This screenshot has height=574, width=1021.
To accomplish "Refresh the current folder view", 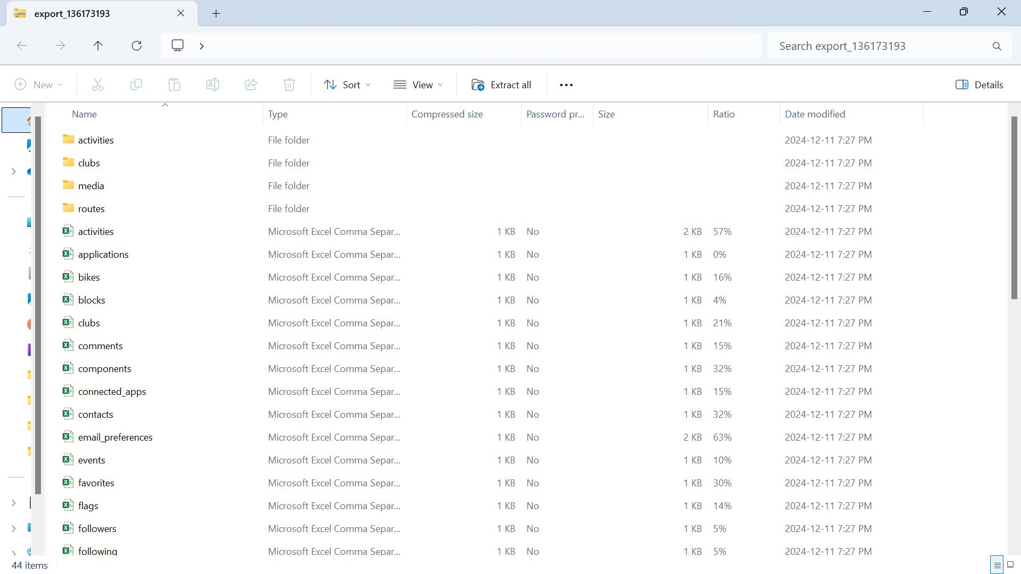I will pos(137,46).
